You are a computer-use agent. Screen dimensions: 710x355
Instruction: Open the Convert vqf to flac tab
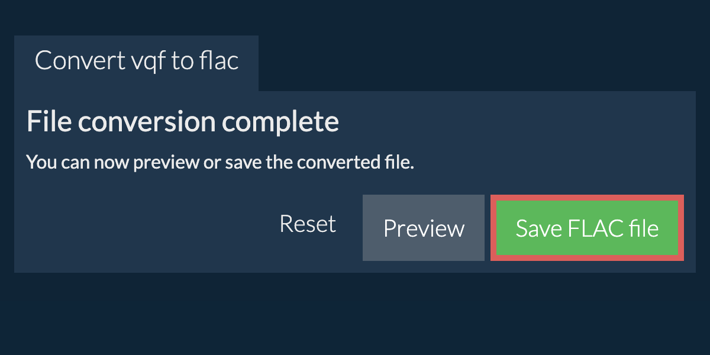tap(137, 62)
